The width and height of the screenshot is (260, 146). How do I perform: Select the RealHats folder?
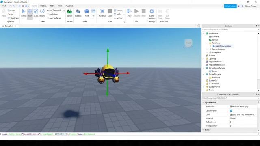(216, 77)
